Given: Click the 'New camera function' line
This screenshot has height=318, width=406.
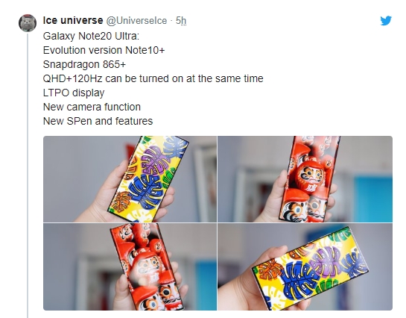Looking at the screenshot, I should 92,107.
